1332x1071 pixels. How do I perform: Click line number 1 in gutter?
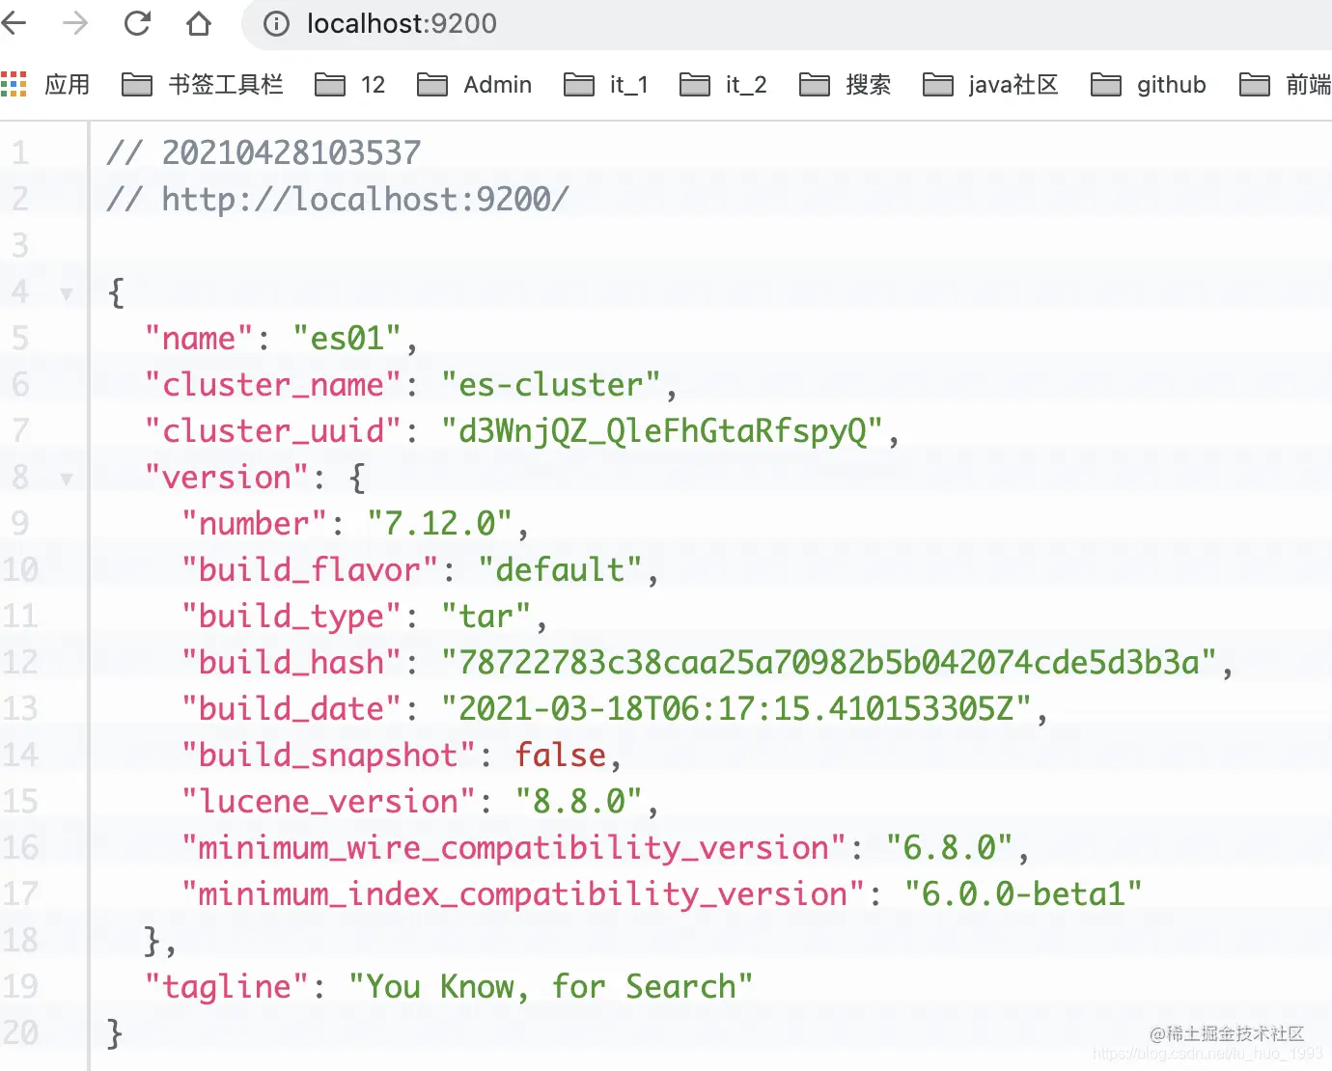[x=20, y=152]
